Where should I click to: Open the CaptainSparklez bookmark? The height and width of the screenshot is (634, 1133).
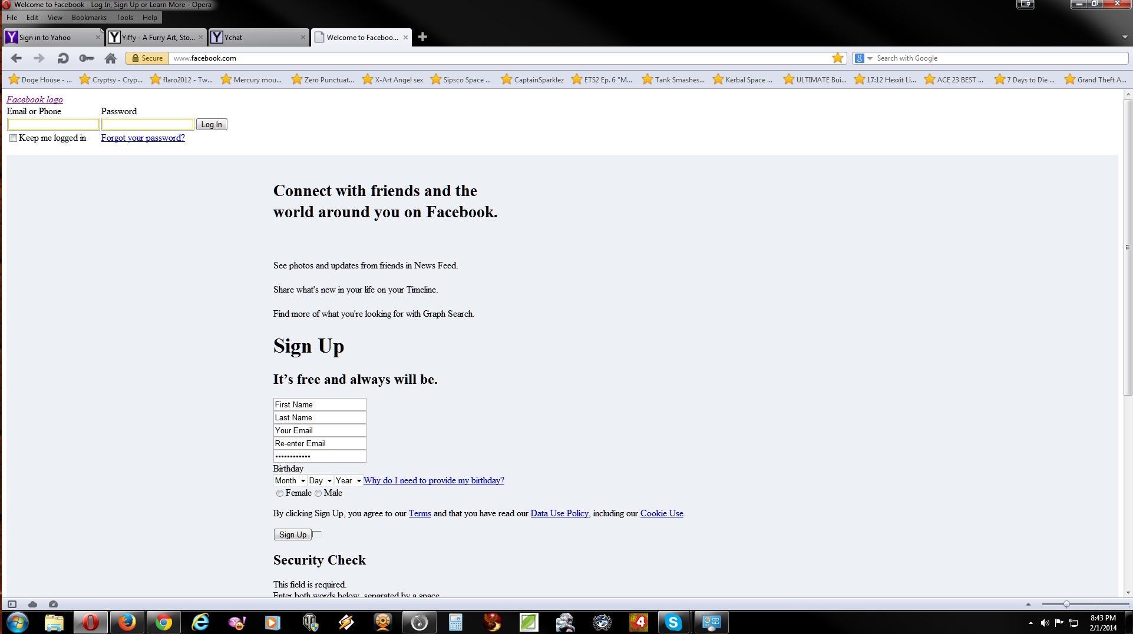[x=533, y=79]
